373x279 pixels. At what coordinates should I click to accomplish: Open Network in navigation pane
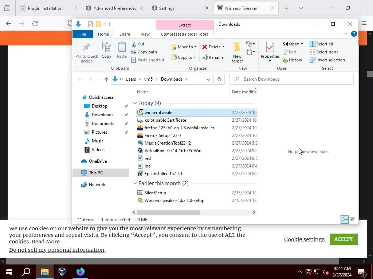pyautogui.click(x=97, y=185)
